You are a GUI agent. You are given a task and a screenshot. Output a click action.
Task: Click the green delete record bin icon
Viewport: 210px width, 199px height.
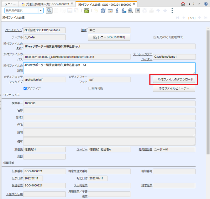[87, 11]
